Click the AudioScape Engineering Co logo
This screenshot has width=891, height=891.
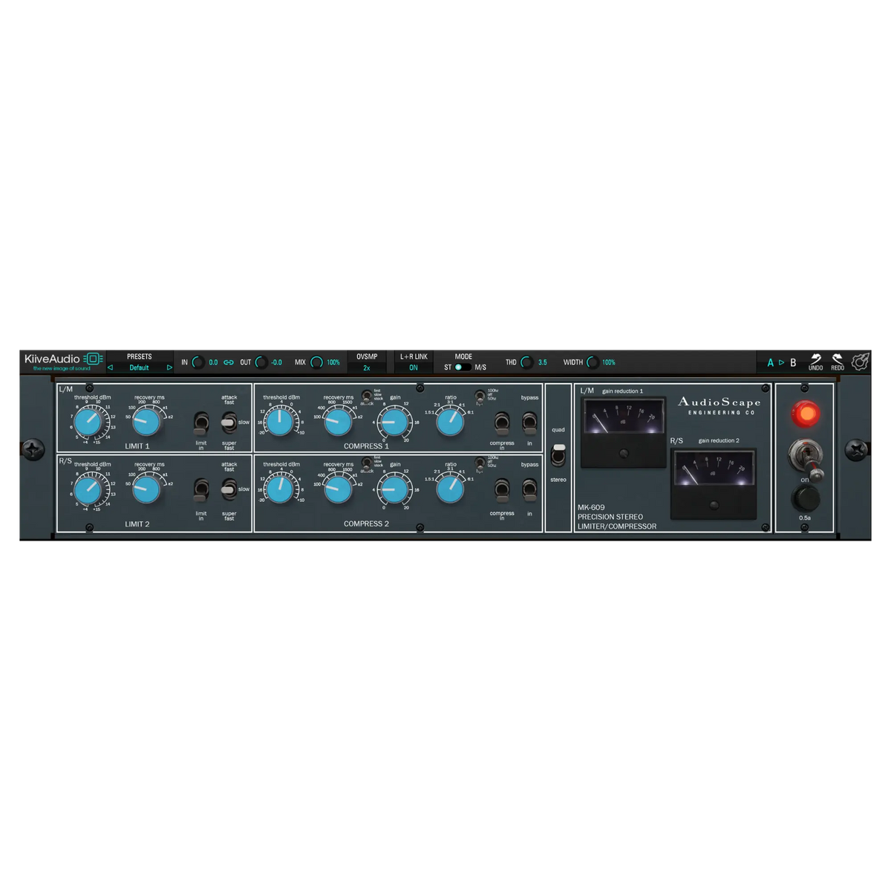[x=719, y=405]
